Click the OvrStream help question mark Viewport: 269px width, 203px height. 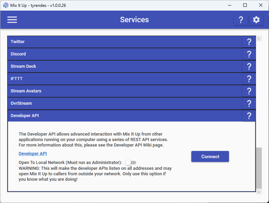pos(249,103)
